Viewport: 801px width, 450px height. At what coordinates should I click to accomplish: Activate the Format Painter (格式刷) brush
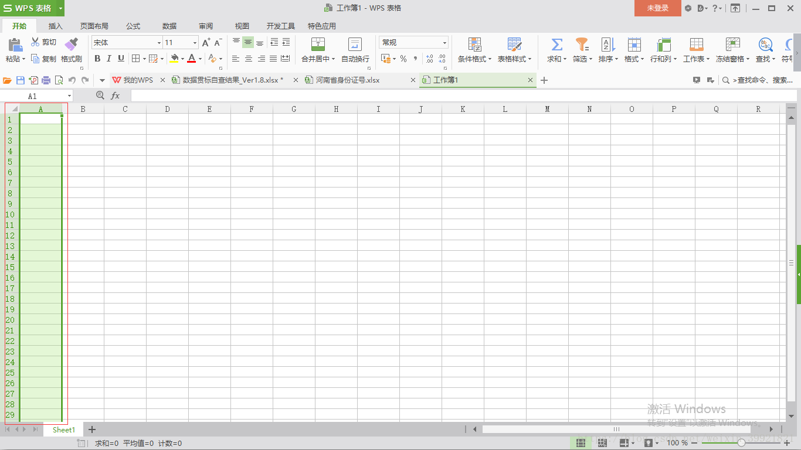click(71, 45)
